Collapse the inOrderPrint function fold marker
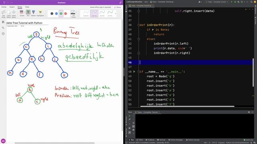The height and width of the screenshot is (144, 257). 139,25
